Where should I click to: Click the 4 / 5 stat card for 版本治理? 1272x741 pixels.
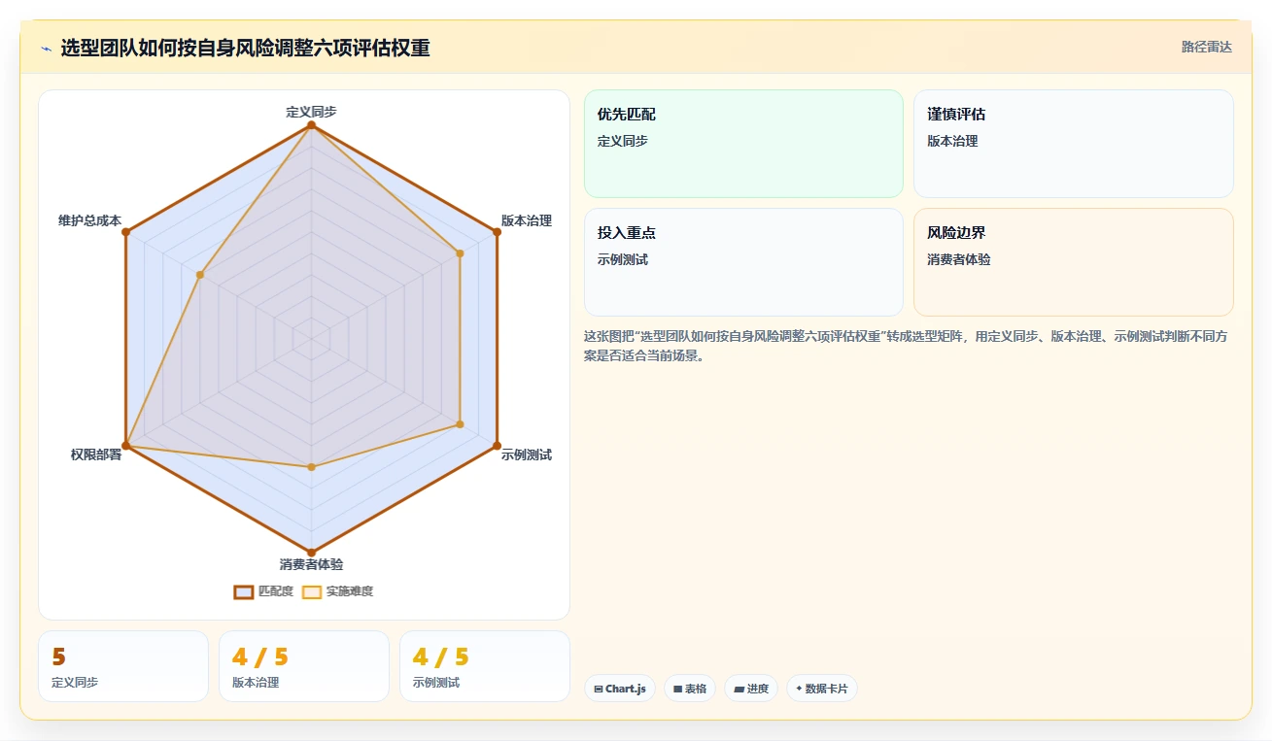304,666
